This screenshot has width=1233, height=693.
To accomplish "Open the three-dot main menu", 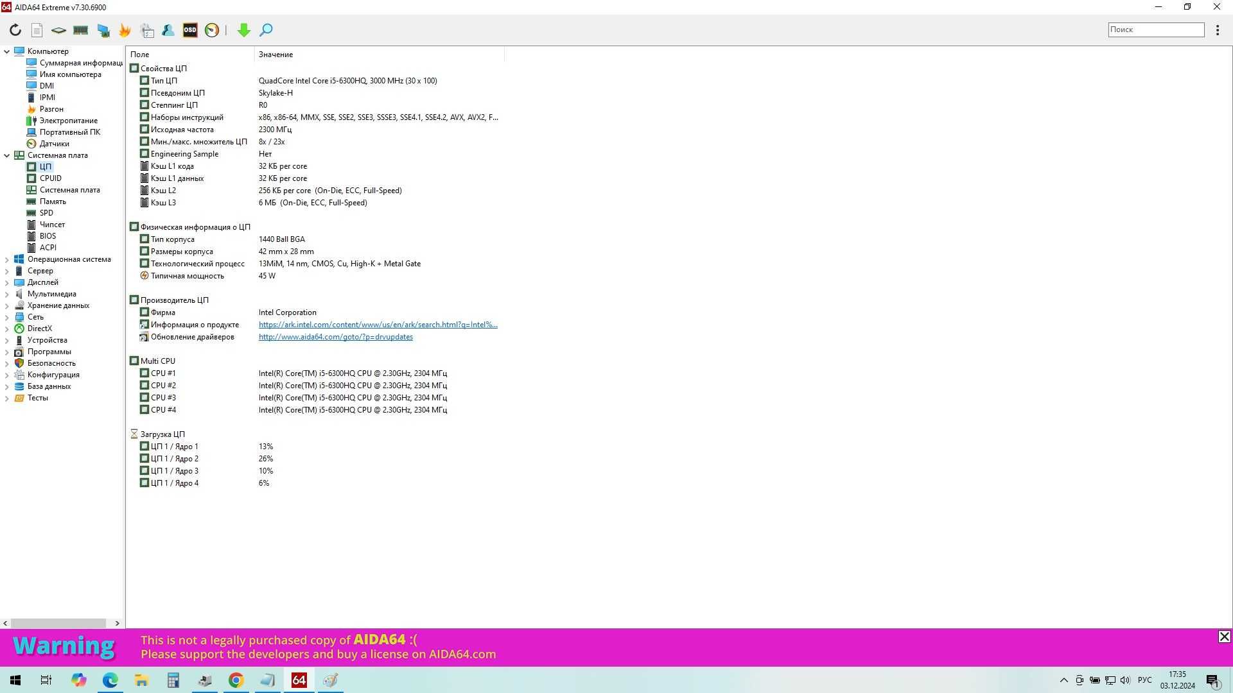I will pyautogui.click(x=1218, y=30).
